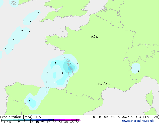Select the 25–30 mm dark blue swatch
Screen dimensions: 159x123
(50, 120)
